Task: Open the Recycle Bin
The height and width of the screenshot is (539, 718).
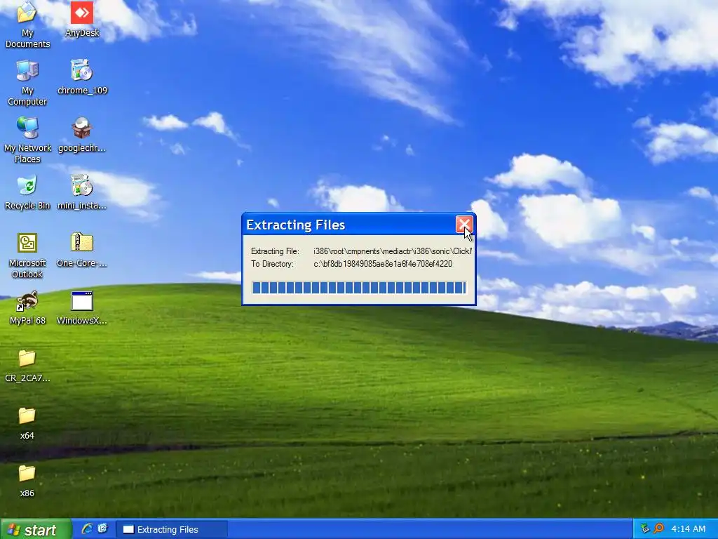Action: 27,192
